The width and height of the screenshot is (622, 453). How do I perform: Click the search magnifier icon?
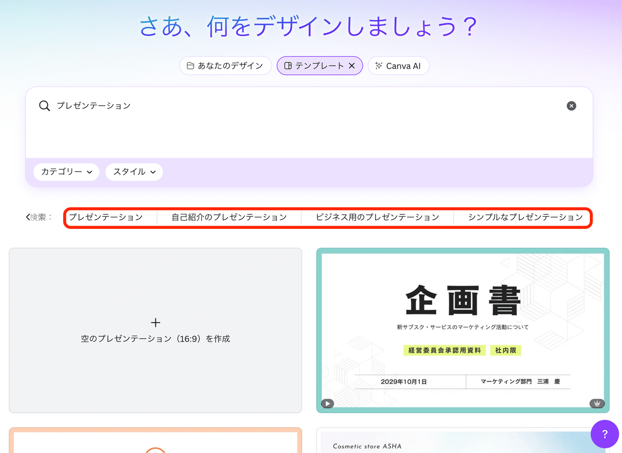tap(45, 106)
